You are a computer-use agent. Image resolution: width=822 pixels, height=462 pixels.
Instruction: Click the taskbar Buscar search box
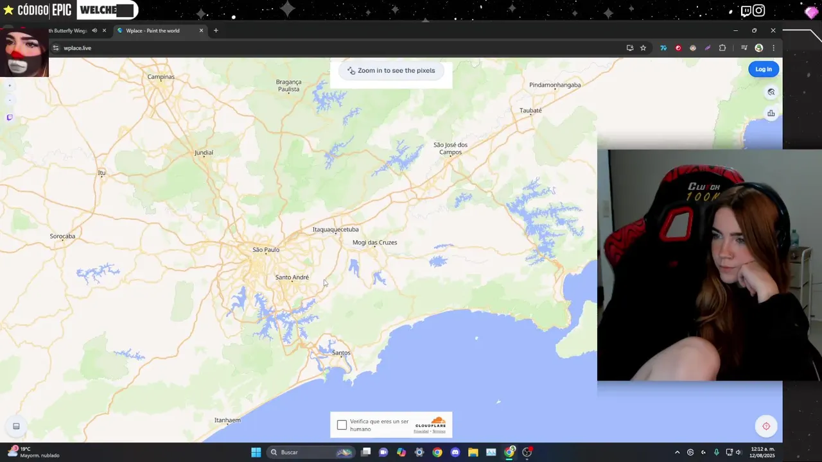tap(311, 452)
